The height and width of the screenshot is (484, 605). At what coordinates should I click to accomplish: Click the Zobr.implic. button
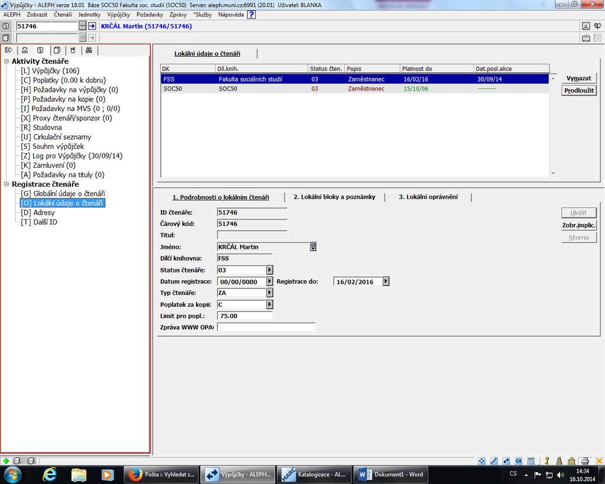579,225
